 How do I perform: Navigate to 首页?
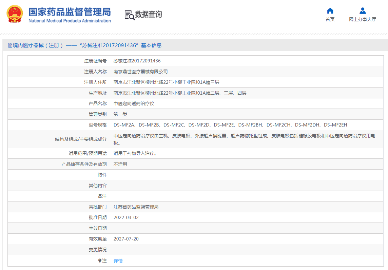click(x=330, y=19)
